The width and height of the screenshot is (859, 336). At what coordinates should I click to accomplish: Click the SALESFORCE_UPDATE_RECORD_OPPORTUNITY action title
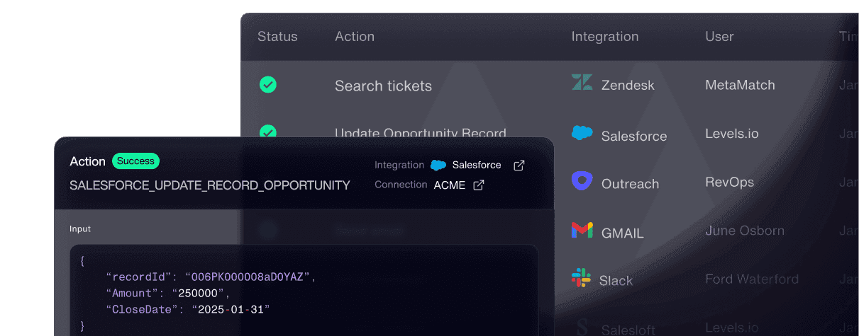point(210,185)
